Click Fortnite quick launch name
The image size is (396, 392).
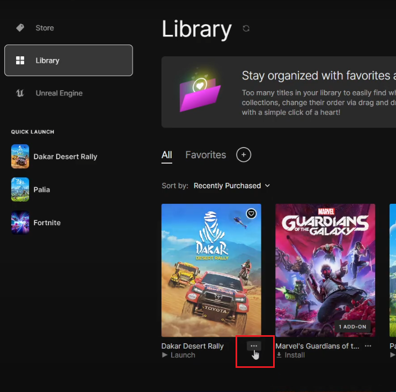pyautogui.click(x=47, y=223)
